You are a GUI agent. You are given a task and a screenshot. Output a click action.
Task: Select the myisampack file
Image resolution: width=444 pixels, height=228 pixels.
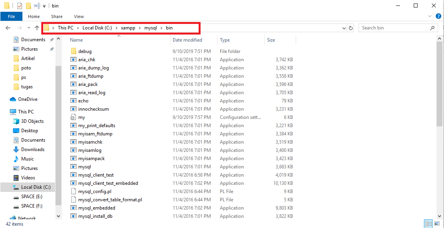point(92,159)
